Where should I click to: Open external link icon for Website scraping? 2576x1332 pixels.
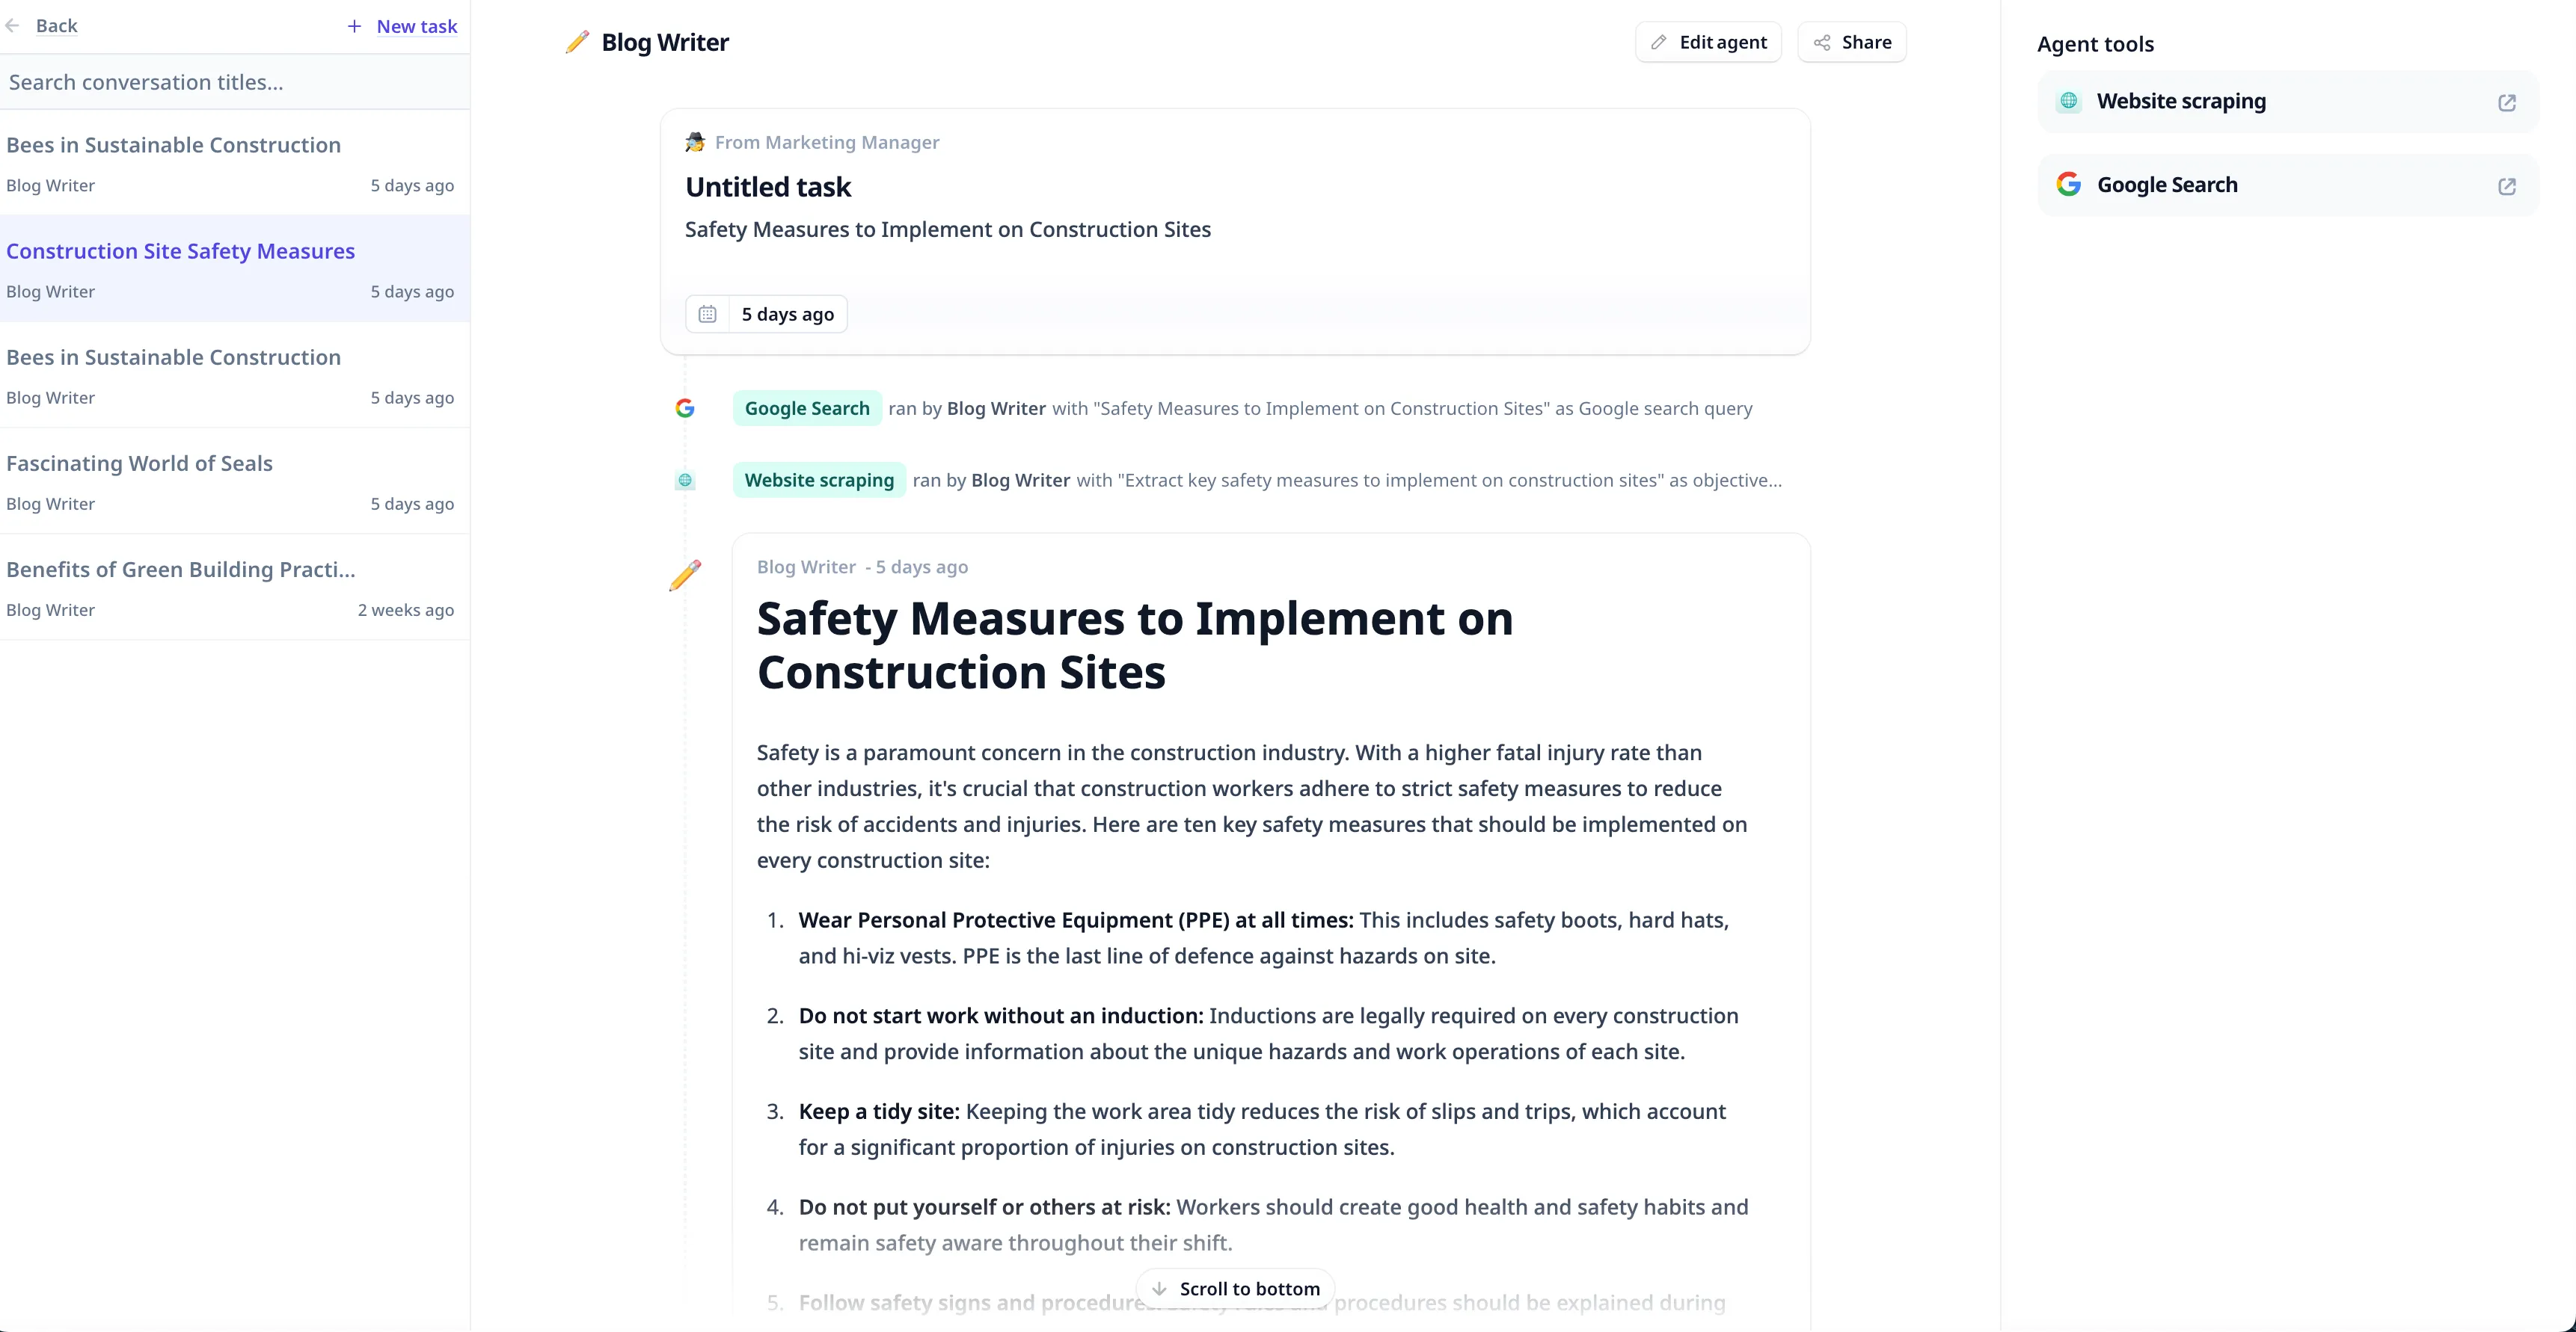(x=2506, y=103)
